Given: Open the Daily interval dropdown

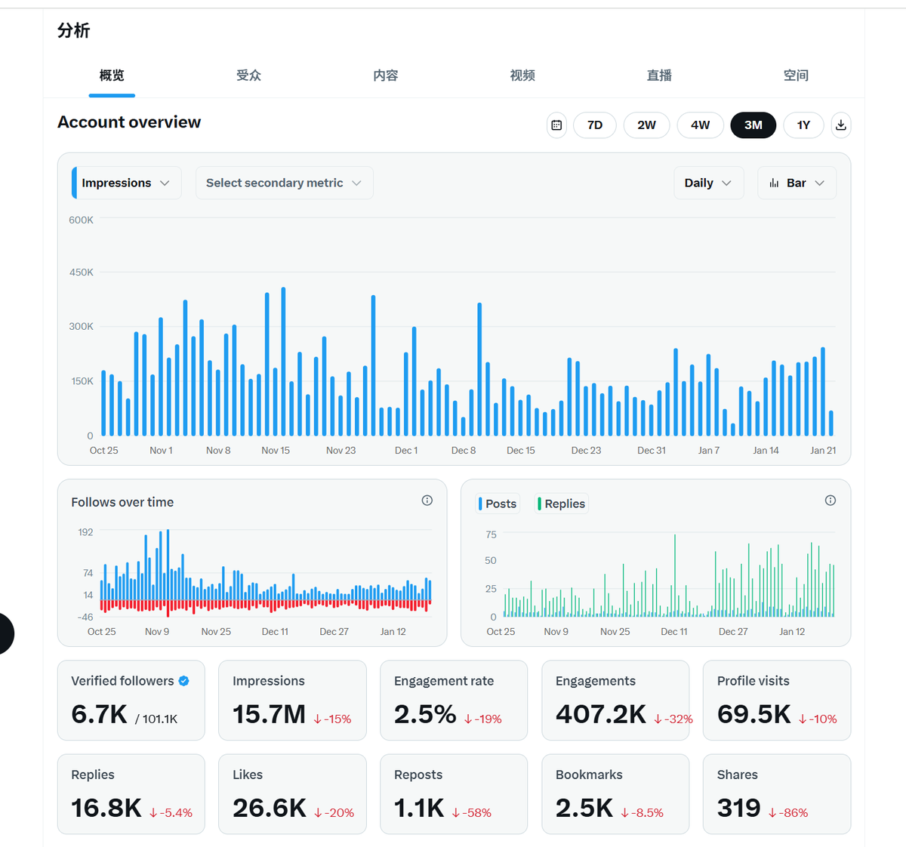Looking at the screenshot, I should click(707, 183).
